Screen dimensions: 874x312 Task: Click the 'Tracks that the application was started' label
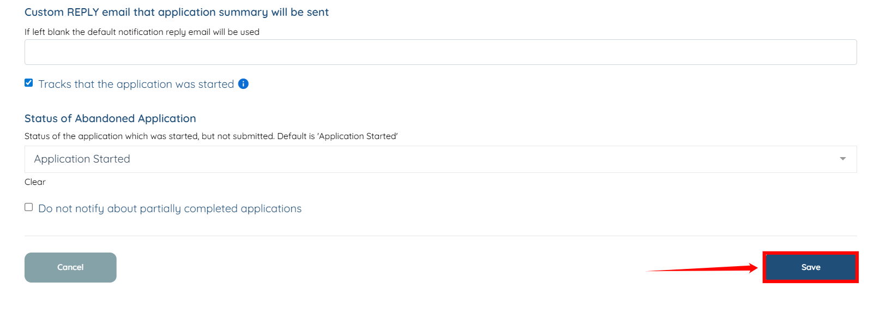136,84
